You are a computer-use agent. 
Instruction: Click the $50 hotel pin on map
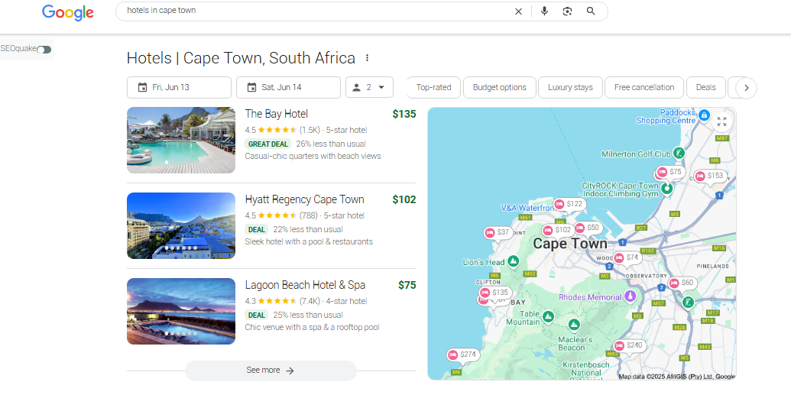click(x=587, y=228)
